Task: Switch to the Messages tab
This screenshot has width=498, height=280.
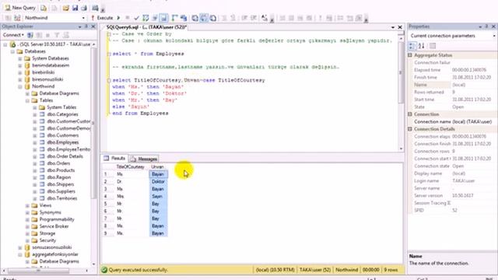Action: pyautogui.click(x=144, y=159)
